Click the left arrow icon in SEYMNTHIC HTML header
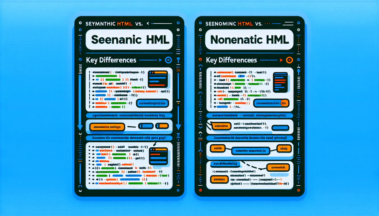379x216 pixels. coord(148,24)
